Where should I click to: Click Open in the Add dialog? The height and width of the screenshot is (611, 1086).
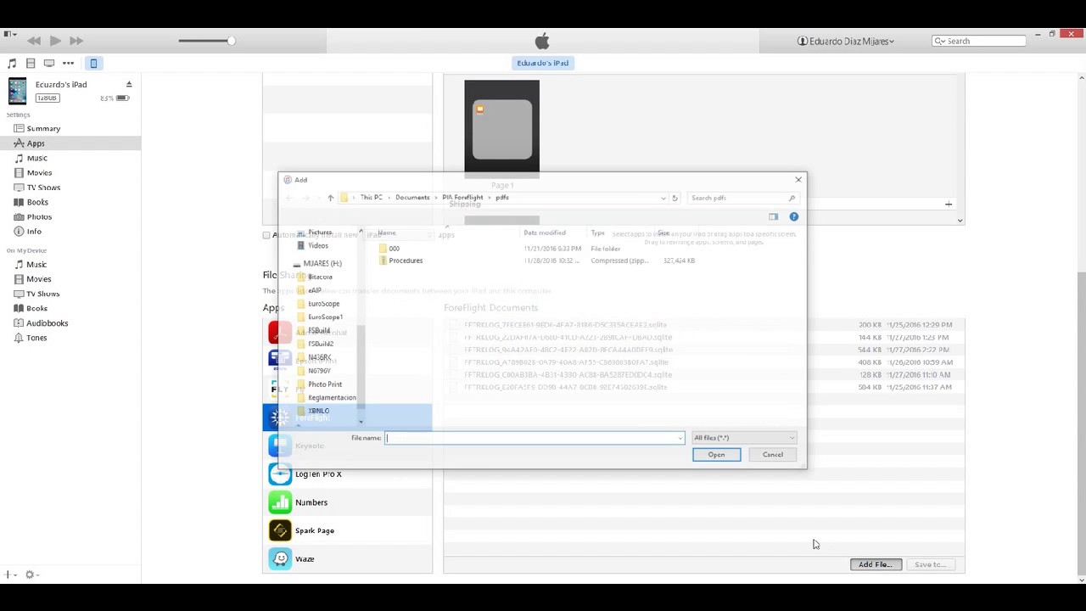point(716,455)
